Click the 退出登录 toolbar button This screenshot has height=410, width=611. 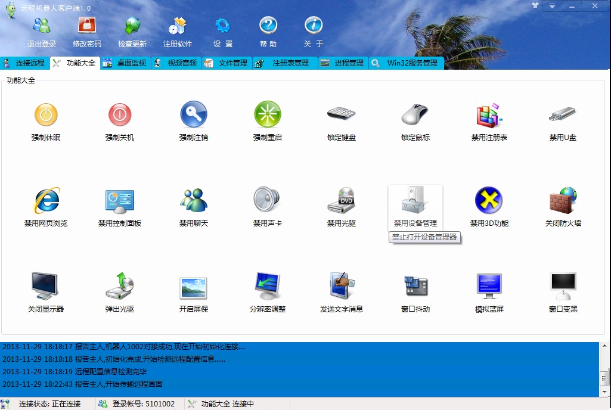point(42,32)
